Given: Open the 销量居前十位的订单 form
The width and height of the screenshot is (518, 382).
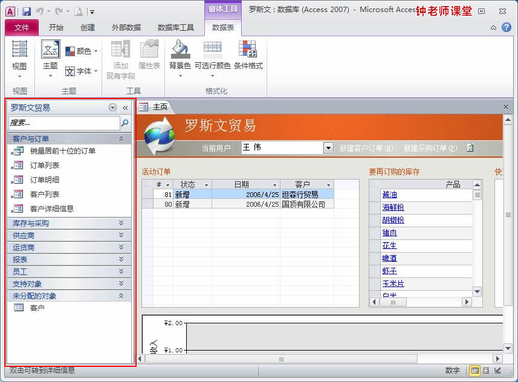Looking at the screenshot, I should [63, 151].
